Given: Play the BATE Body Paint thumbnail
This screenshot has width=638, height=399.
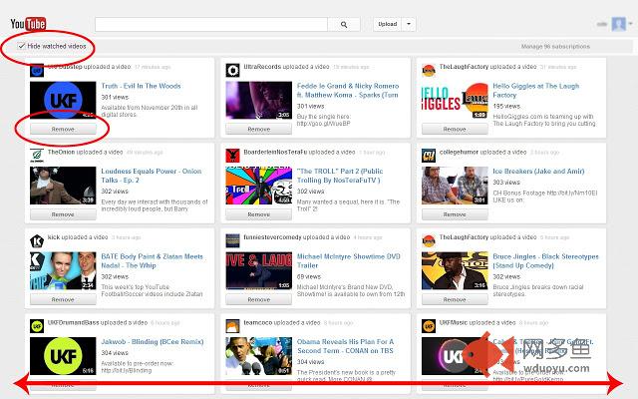Looking at the screenshot, I should (63, 270).
